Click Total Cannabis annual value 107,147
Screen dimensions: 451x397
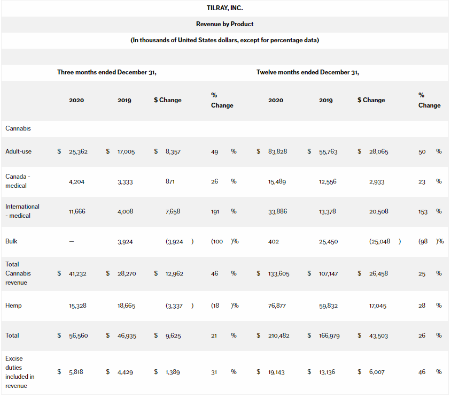(329, 274)
